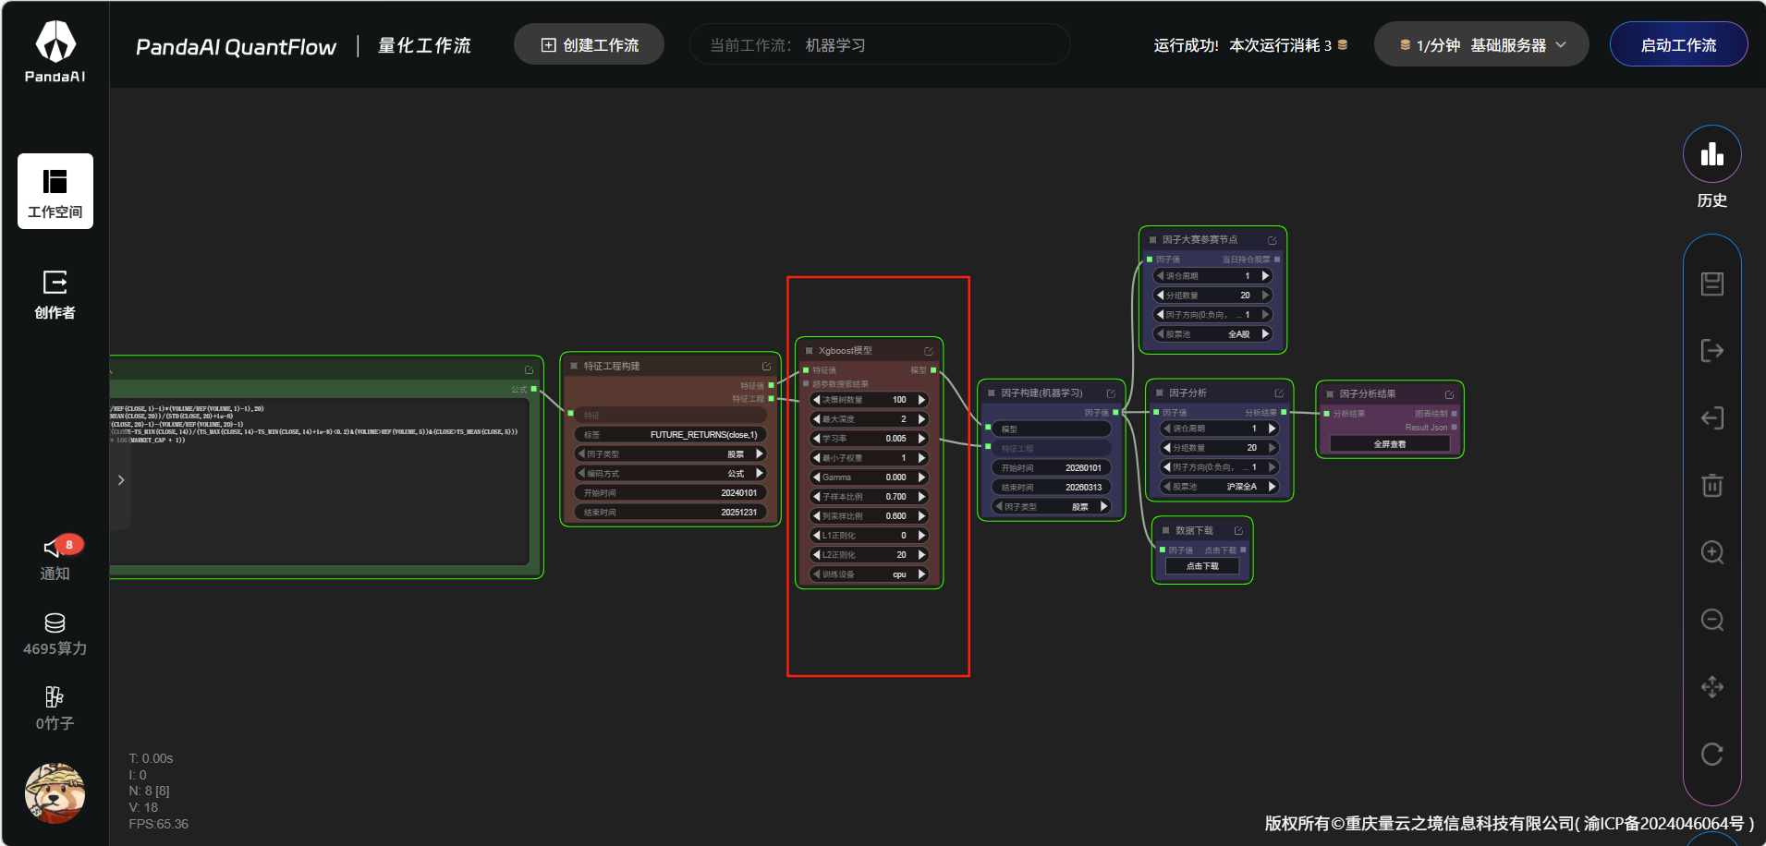Next 编码方式 option right arrow
Image resolution: width=1766 pixels, height=846 pixels.
[x=760, y=473]
